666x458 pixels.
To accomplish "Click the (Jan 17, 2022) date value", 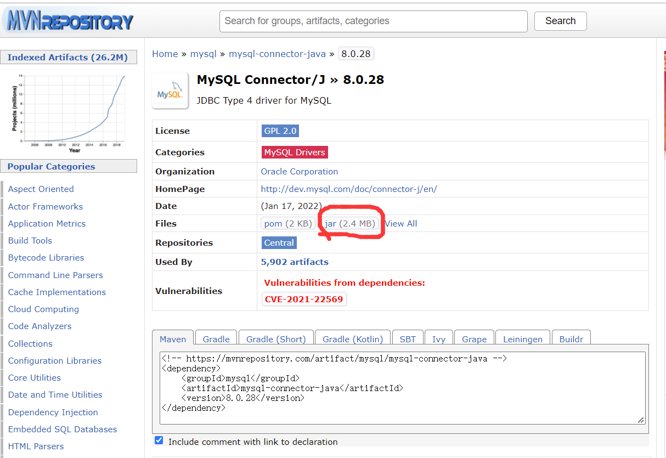I will coord(291,206).
